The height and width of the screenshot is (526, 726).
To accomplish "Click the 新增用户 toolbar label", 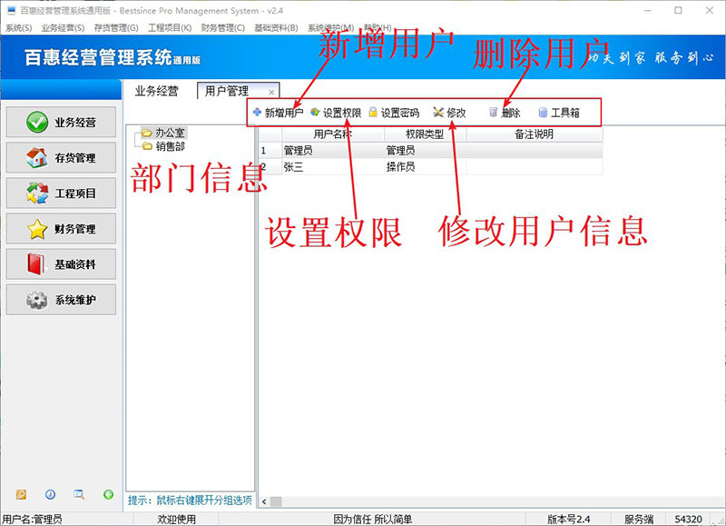I will [284, 113].
